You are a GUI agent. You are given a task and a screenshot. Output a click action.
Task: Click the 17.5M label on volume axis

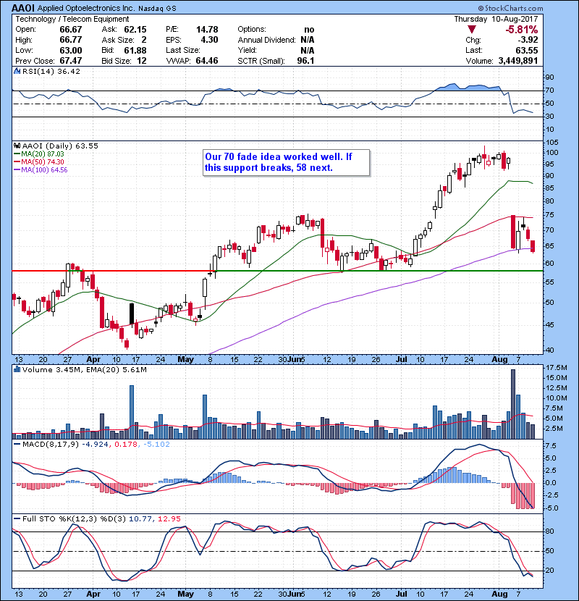pyautogui.click(x=557, y=368)
